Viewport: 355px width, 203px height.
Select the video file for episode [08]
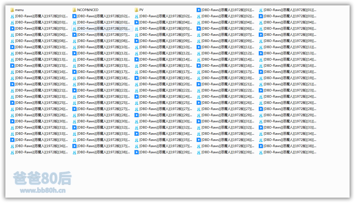pos(288,35)
